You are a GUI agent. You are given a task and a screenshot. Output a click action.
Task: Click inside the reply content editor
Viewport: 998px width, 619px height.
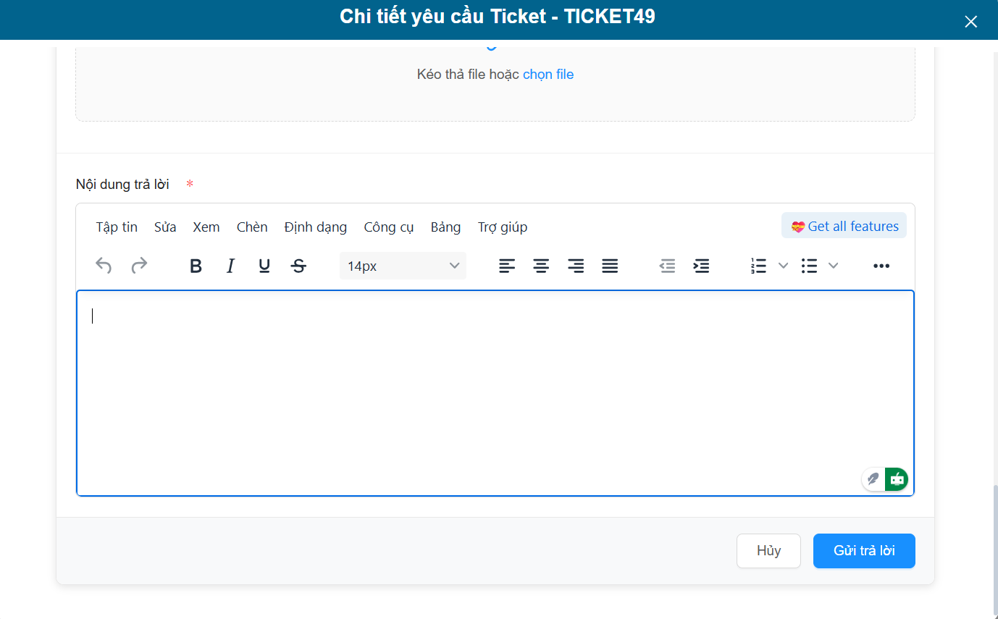pyautogui.click(x=495, y=391)
